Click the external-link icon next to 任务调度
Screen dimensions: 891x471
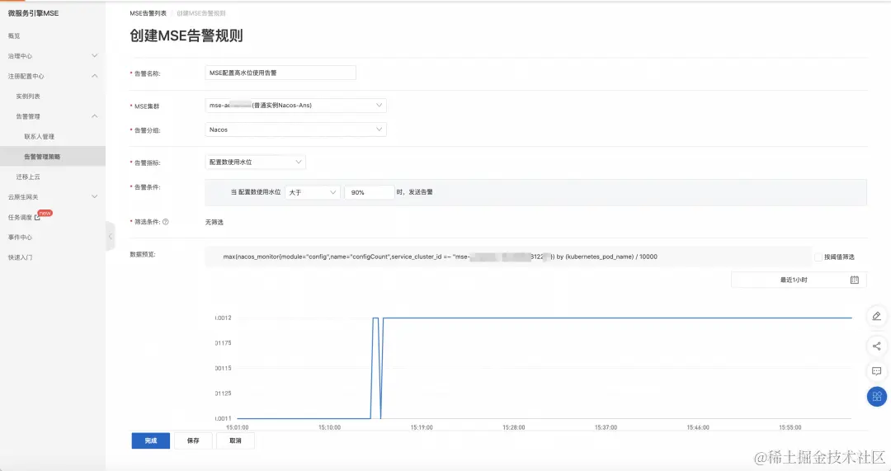click(x=37, y=217)
